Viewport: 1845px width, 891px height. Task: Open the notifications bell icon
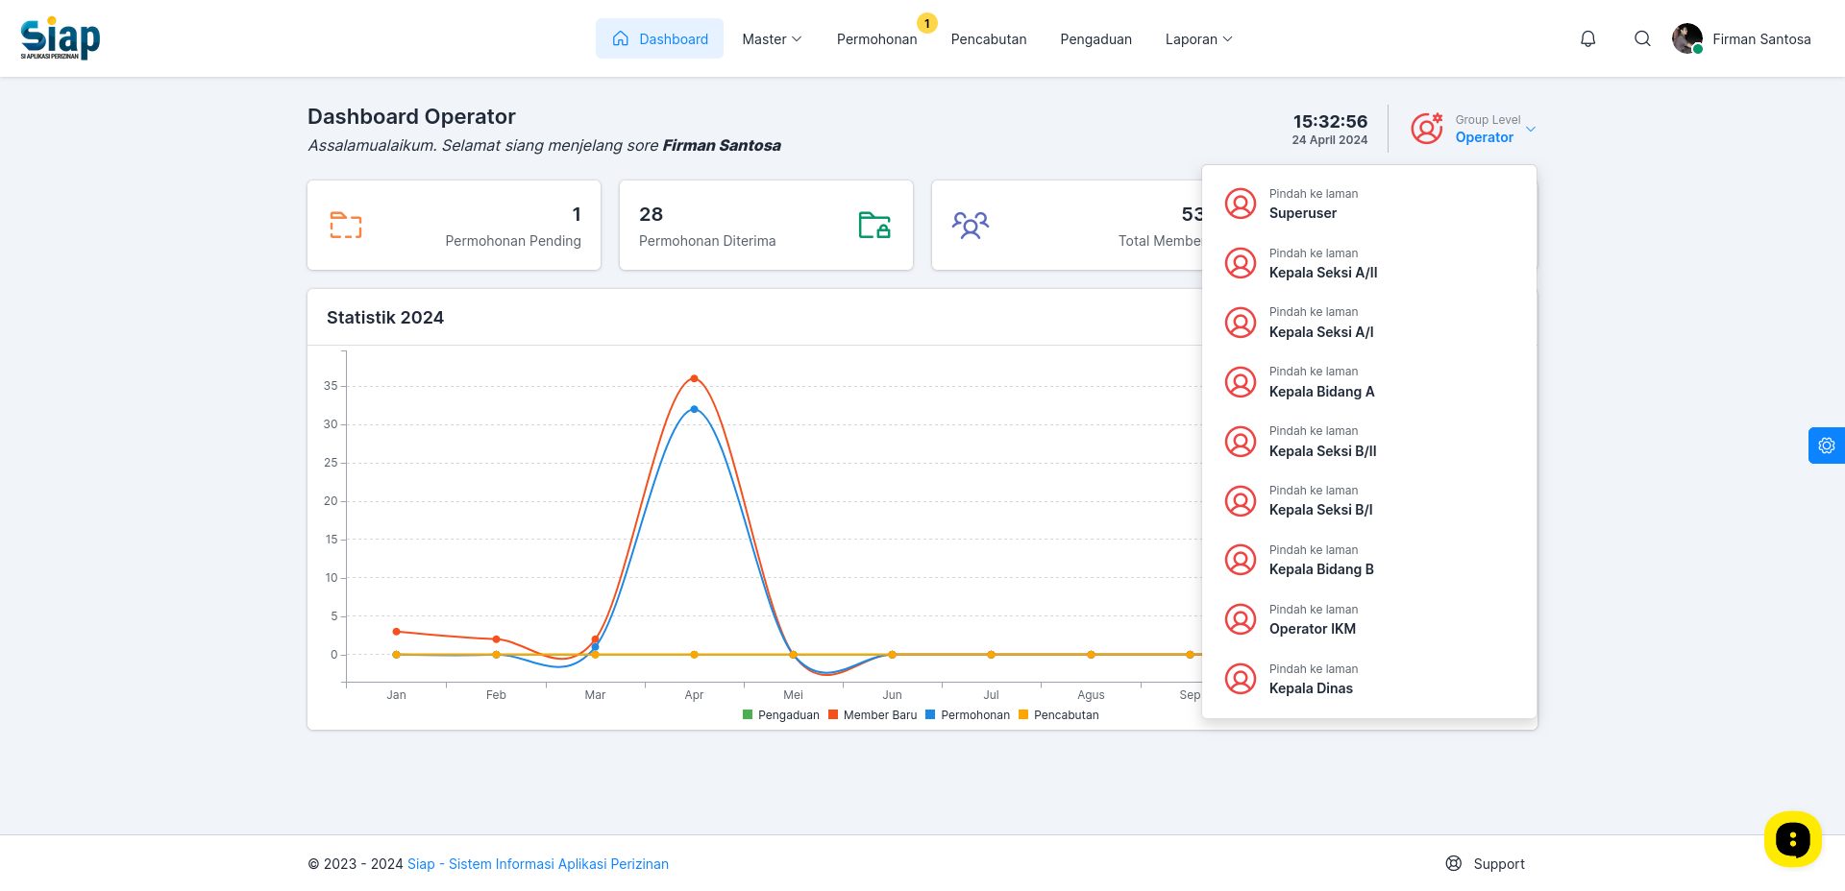(x=1587, y=38)
